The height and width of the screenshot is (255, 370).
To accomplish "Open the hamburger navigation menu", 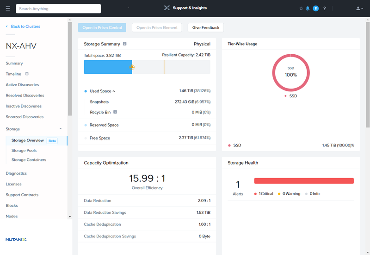I will click(x=8, y=8).
